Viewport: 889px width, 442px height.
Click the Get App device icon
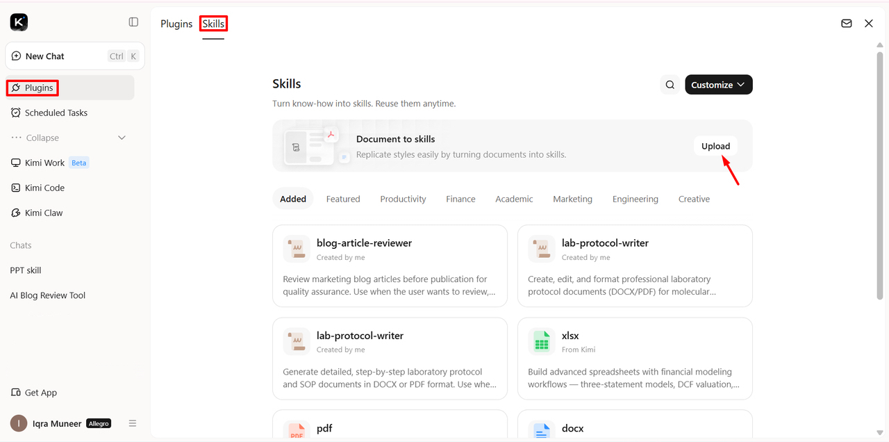point(16,393)
